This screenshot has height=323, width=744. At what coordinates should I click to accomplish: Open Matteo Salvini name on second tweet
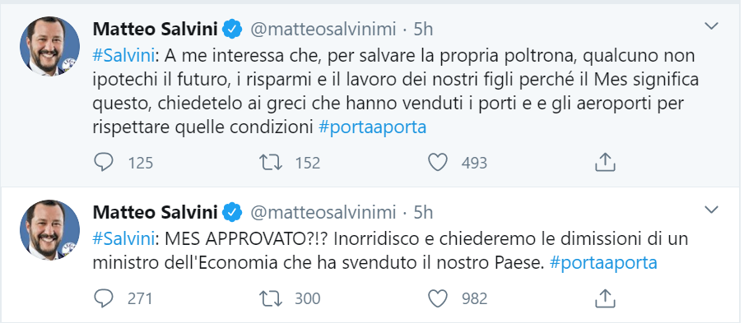tap(156, 212)
